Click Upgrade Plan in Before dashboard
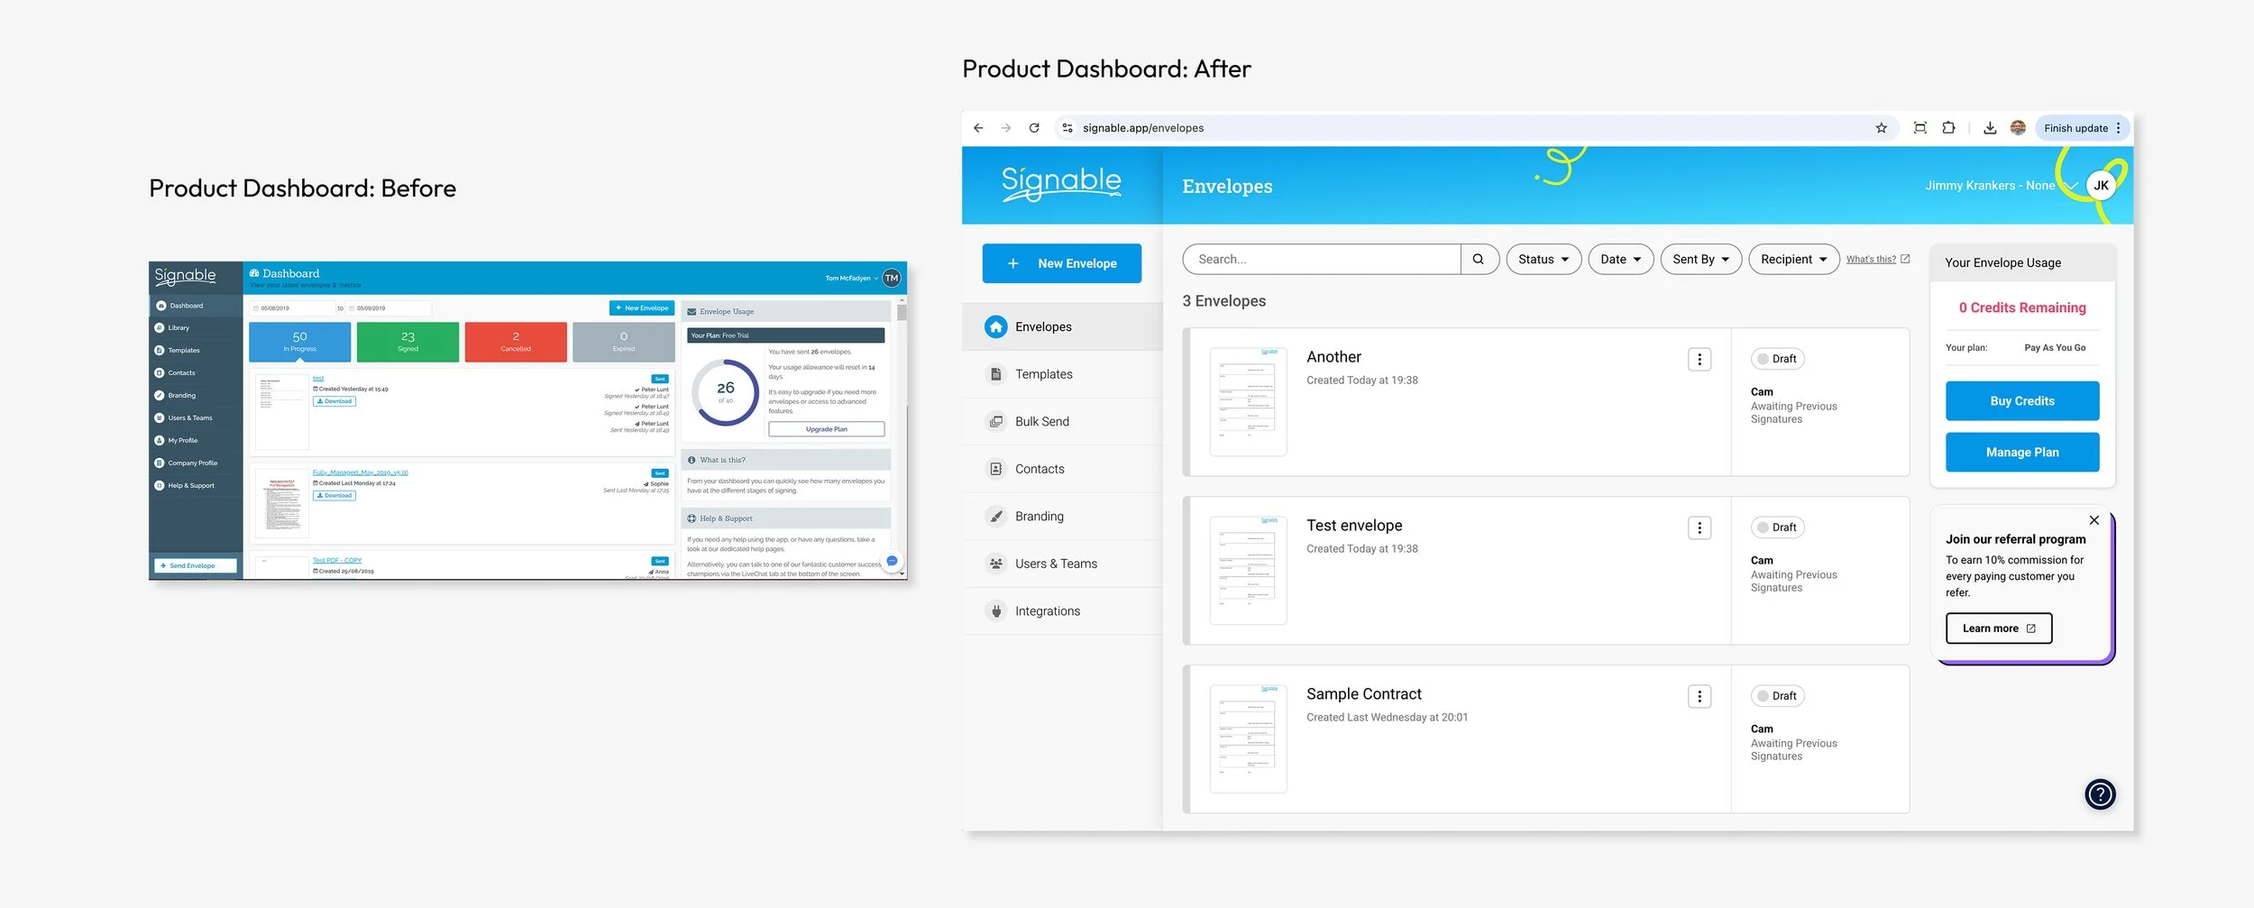Viewport: 2254px width, 908px height. pos(827,430)
